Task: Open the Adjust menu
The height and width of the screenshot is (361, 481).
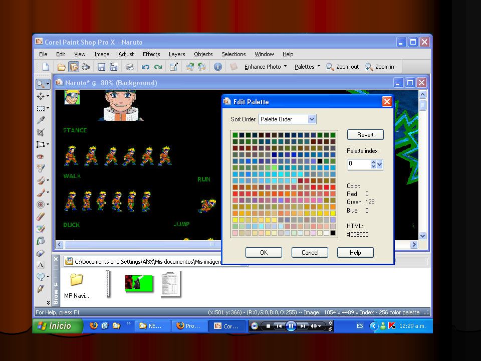Action: coord(126,54)
